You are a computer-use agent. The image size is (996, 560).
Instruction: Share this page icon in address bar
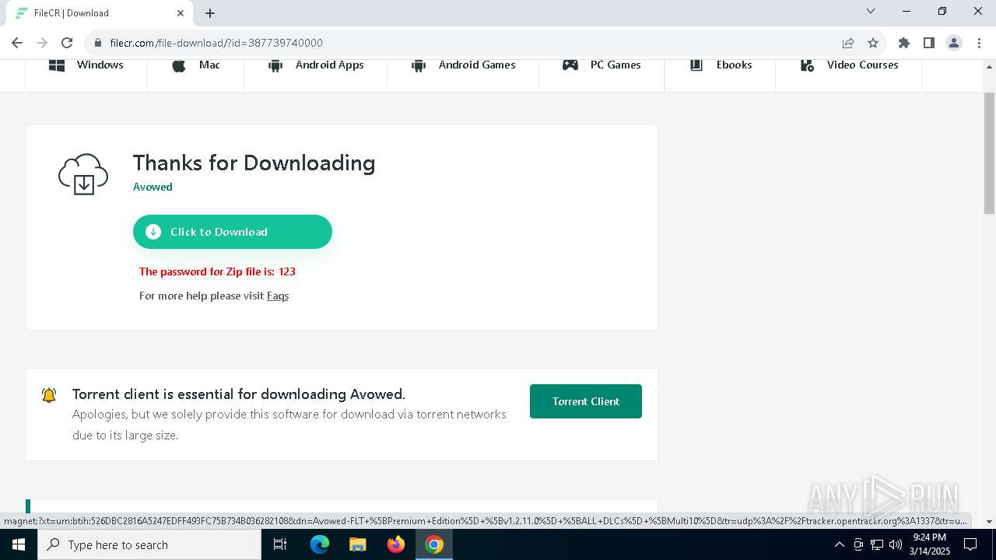[x=848, y=43]
